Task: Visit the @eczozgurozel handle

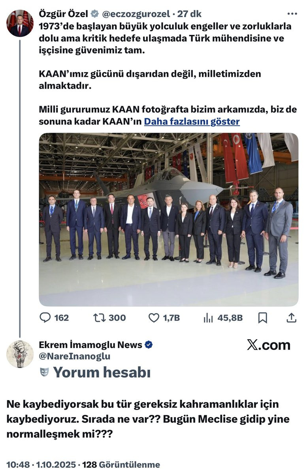Action: (x=137, y=14)
